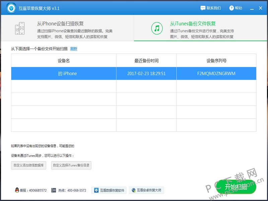Click serial number F2MQMDZNGRWM
The height and width of the screenshot is (201, 268).
point(216,73)
